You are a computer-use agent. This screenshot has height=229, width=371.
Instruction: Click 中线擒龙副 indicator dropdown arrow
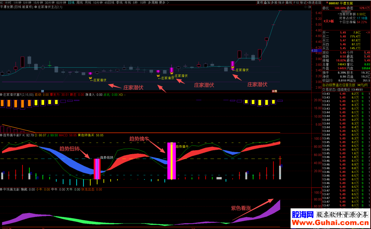coord(1,189)
